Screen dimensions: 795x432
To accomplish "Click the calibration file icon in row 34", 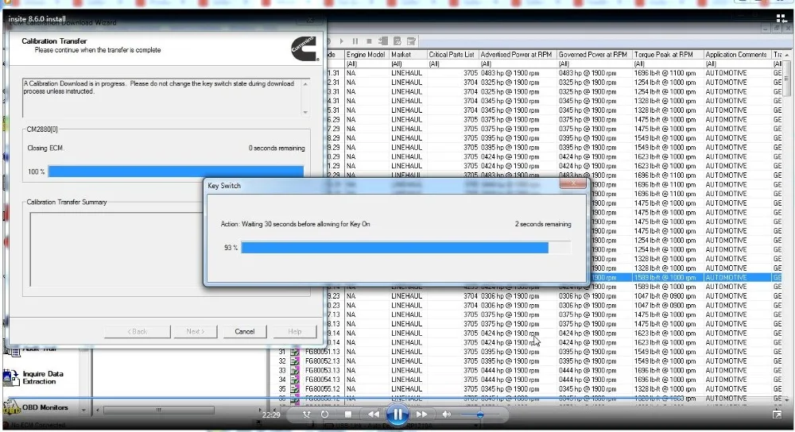I will [x=295, y=380].
